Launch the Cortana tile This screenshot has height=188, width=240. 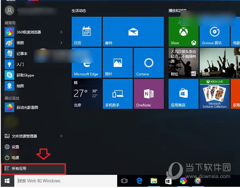149,63
